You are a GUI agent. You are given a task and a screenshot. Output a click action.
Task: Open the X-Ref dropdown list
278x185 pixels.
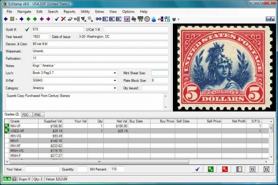(114, 80)
